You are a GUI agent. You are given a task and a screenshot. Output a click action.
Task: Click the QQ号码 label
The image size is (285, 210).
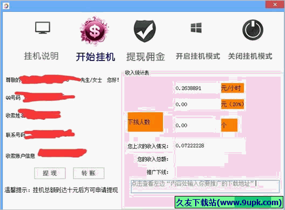pyautogui.click(x=13, y=98)
